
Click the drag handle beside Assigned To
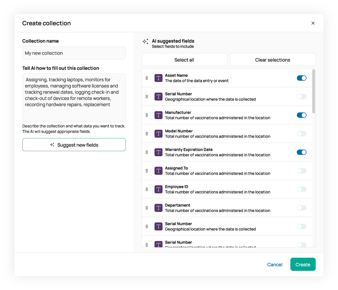[147, 171]
